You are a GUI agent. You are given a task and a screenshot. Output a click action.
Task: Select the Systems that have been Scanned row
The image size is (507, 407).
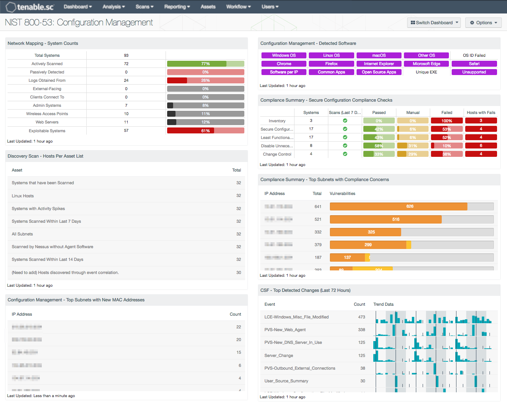[x=126, y=183]
